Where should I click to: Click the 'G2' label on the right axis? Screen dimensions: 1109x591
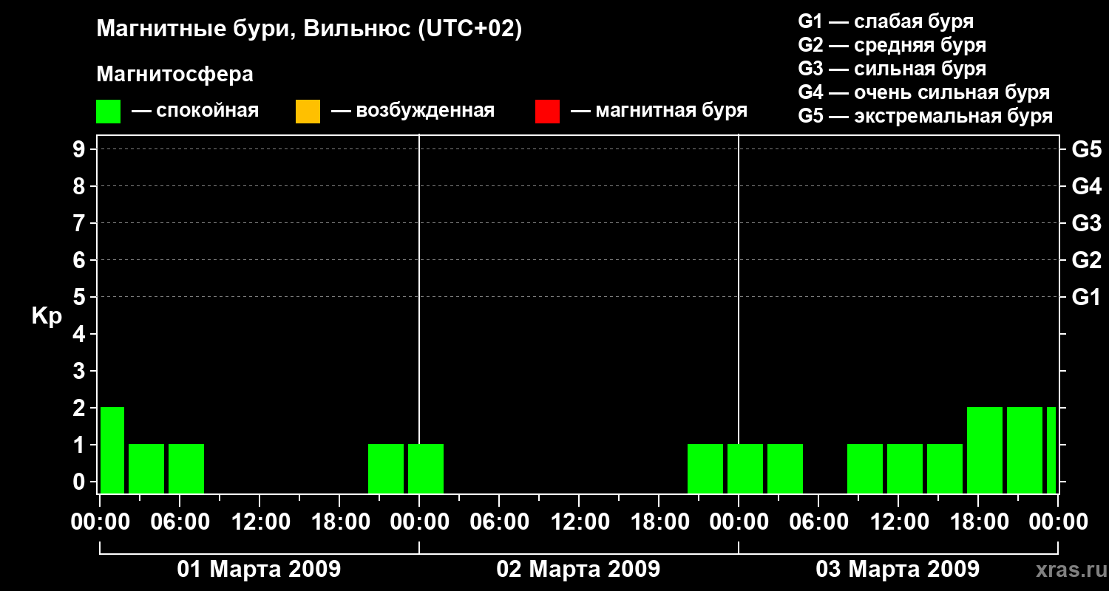pyautogui.click(x=1086, y=260)
